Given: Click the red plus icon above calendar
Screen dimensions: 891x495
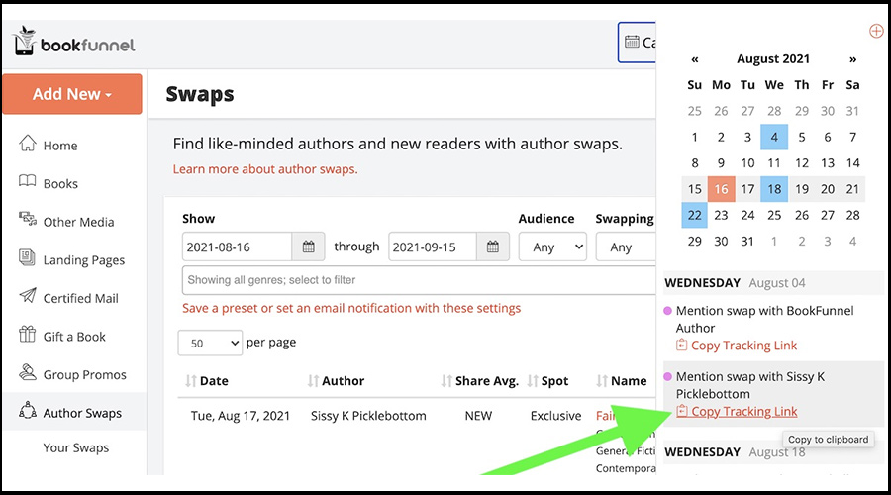Looking at the screenshot, I should [x=875, y=32].
